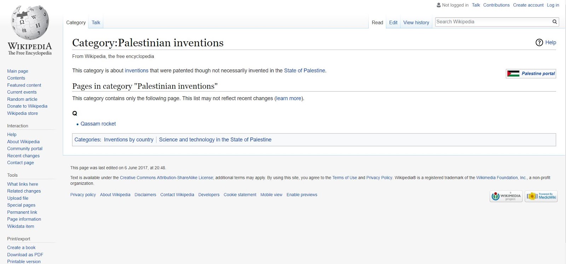Click the Help question mark icon
The height and width of the screenshot is (264, 566).
pos(539,42)
